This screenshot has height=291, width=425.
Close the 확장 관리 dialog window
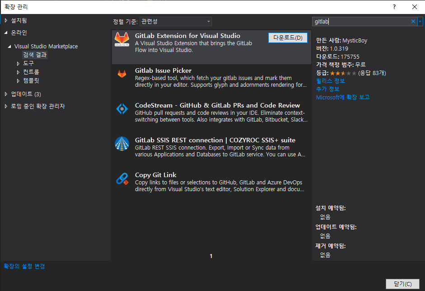(x=415, y=7)
